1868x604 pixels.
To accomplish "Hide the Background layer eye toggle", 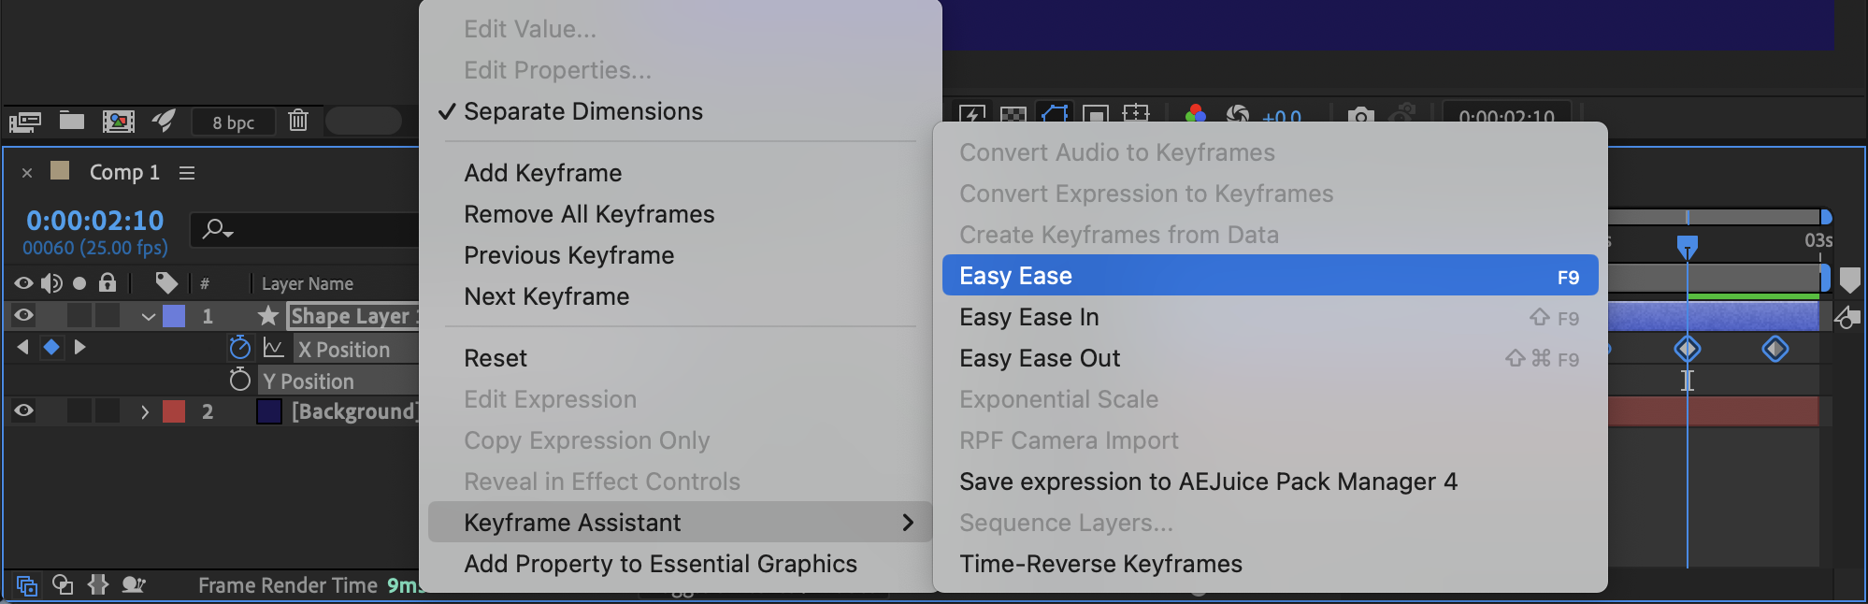I will click(23, 410).
